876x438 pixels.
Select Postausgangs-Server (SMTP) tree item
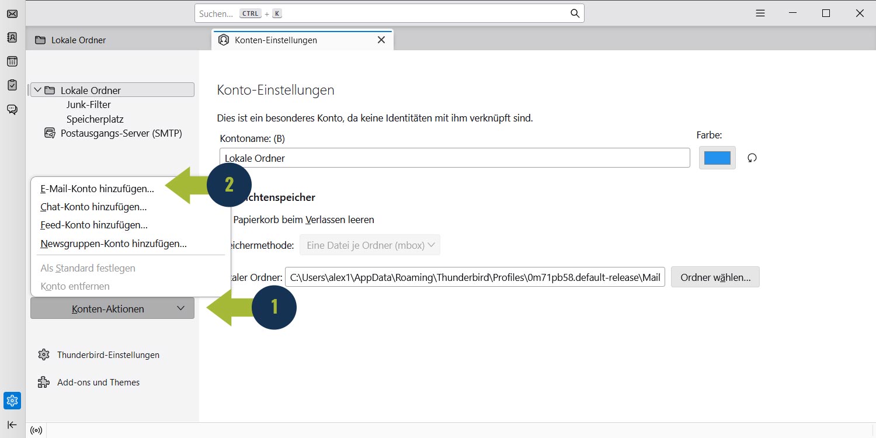point(121,133)
